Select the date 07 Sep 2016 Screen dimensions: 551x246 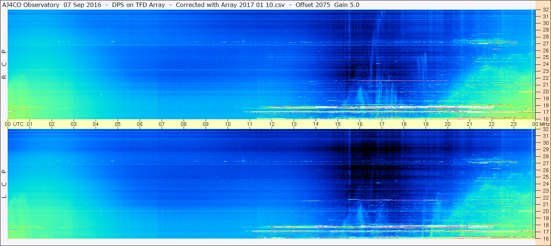tap(82, 5)
